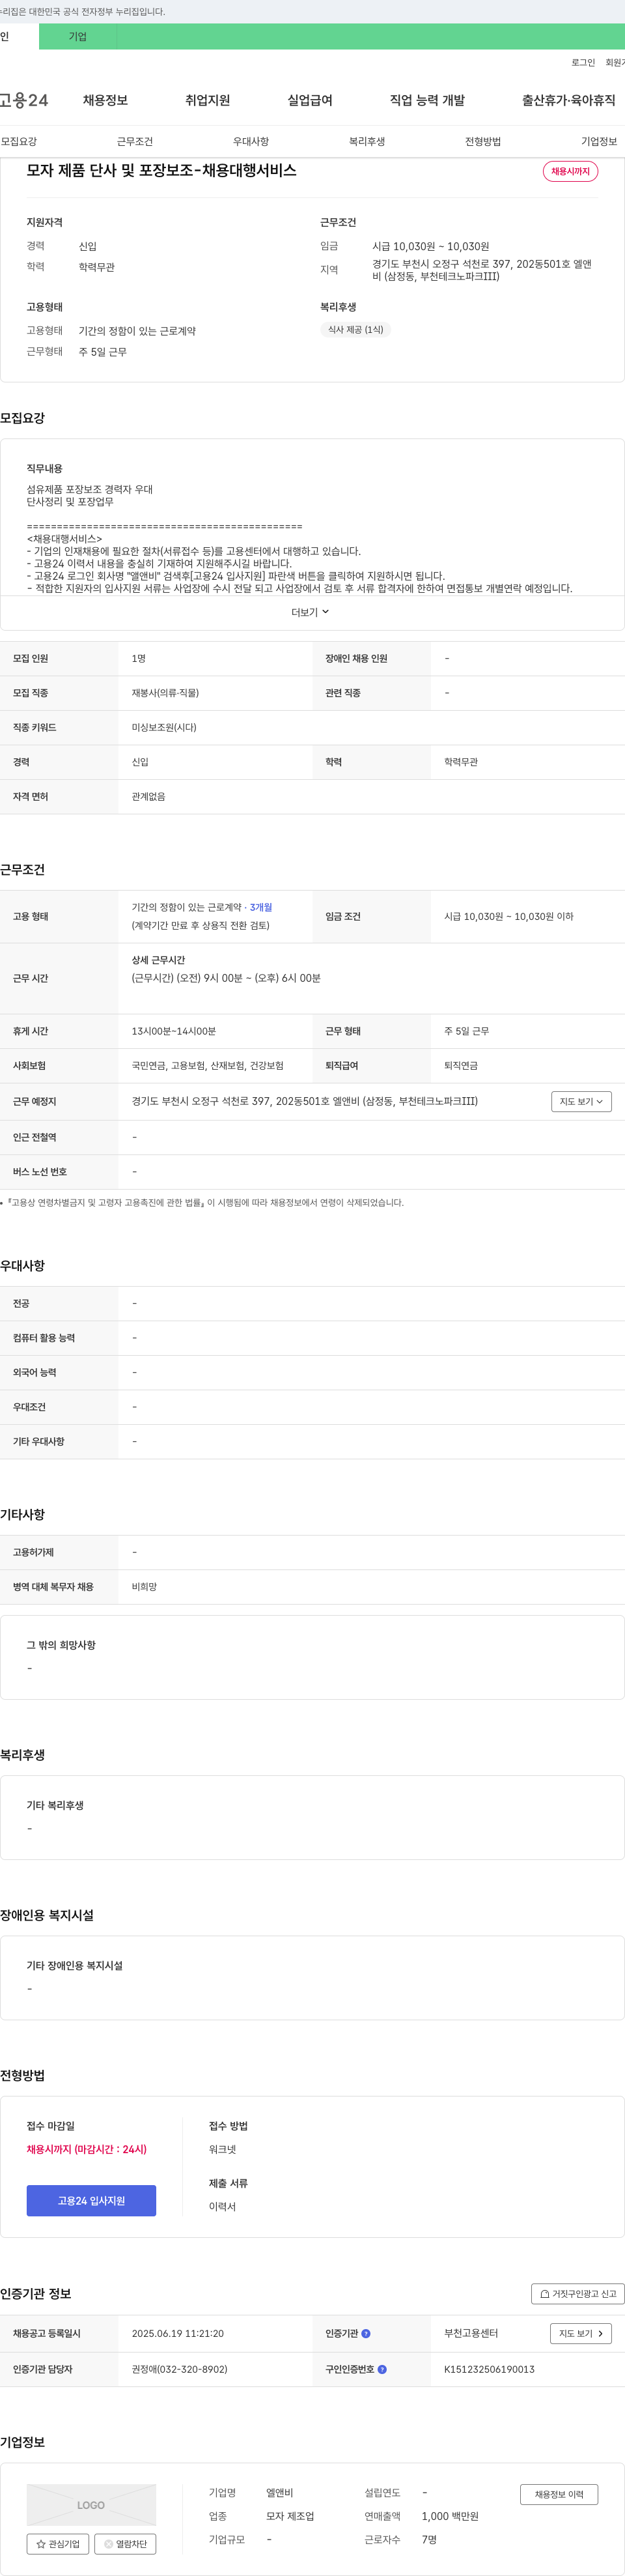Click the 비희망 military service value
Image resolution: width=625 pixels, height=2576 pixels.
tap(144, 1587)
